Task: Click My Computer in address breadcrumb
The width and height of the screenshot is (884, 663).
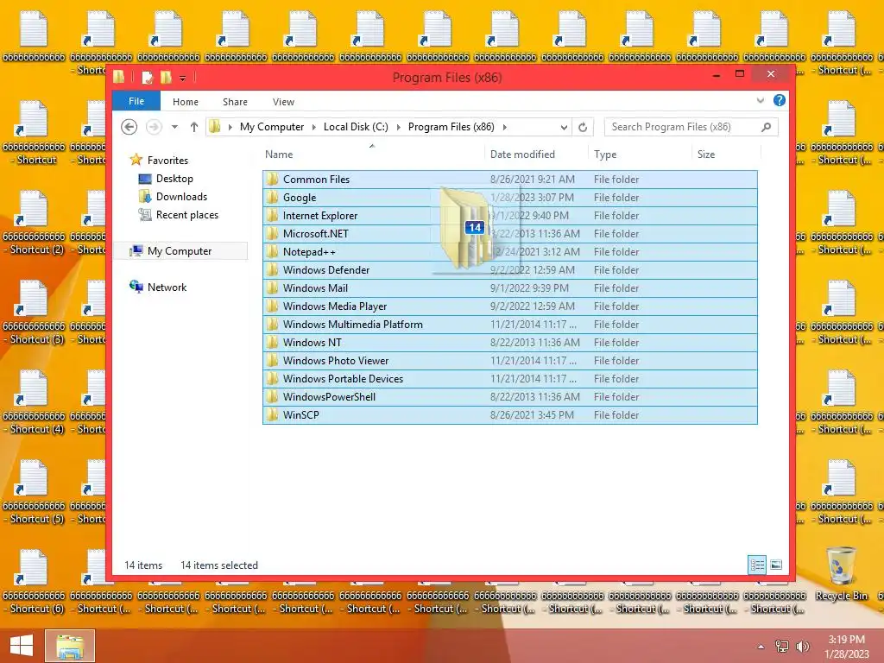Action: click(272, 127)
